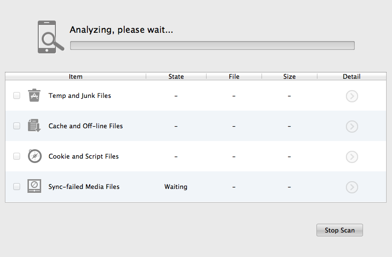Click the Item column header
Viewport: 392px width, 257px height.
pos(76,76)
